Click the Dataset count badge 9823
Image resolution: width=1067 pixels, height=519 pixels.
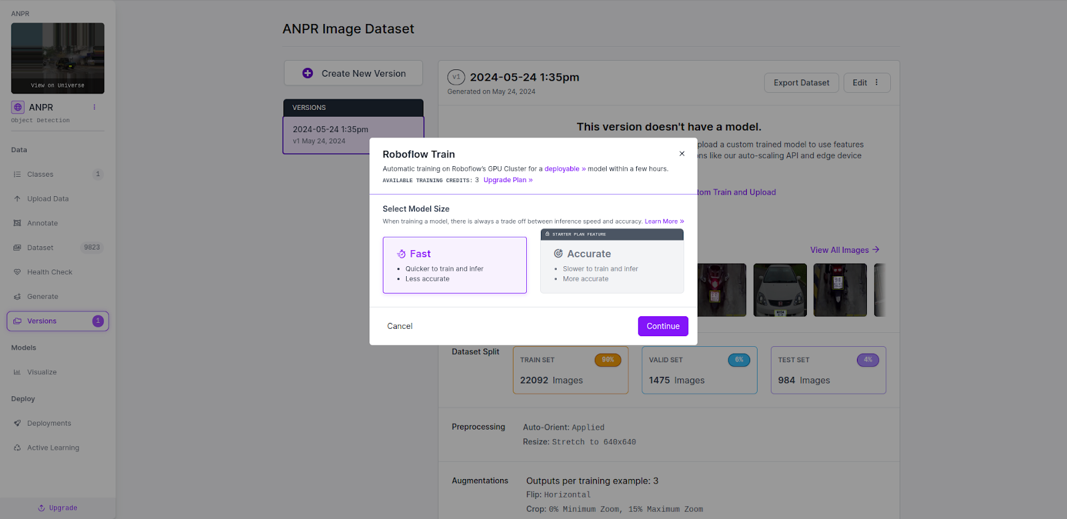click(x=92, y=247)
